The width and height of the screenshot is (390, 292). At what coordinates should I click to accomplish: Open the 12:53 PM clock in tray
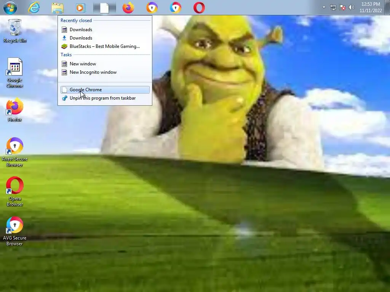[x=371, y=7]
